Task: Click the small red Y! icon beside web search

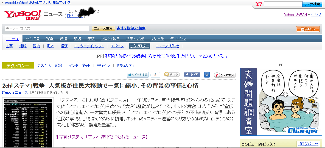Action: click(259, 4)
